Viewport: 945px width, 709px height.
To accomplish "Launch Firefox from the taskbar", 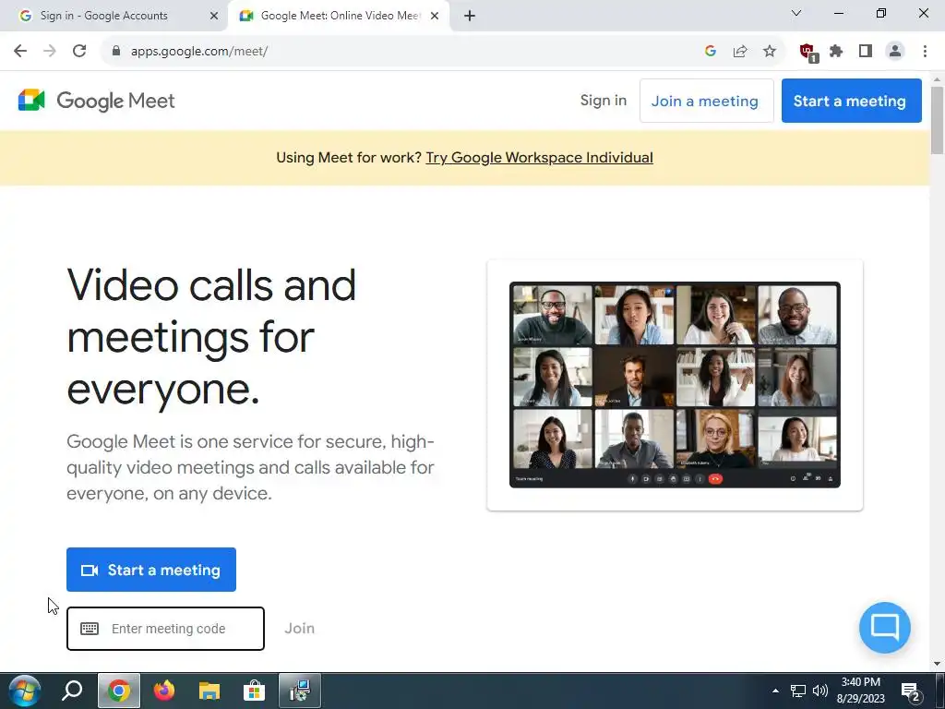I will 164,691.
